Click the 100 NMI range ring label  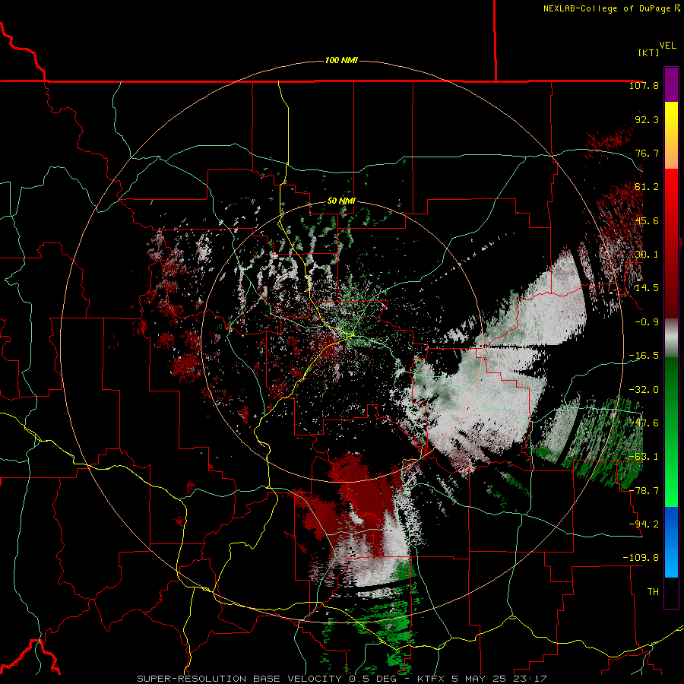coord(341,60)
